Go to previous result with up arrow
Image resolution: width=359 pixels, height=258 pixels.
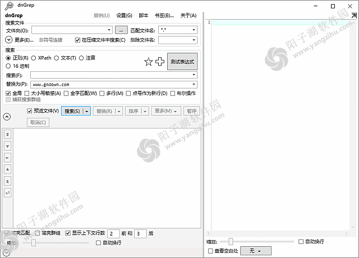pyautogui.click(x=7, y=169)
